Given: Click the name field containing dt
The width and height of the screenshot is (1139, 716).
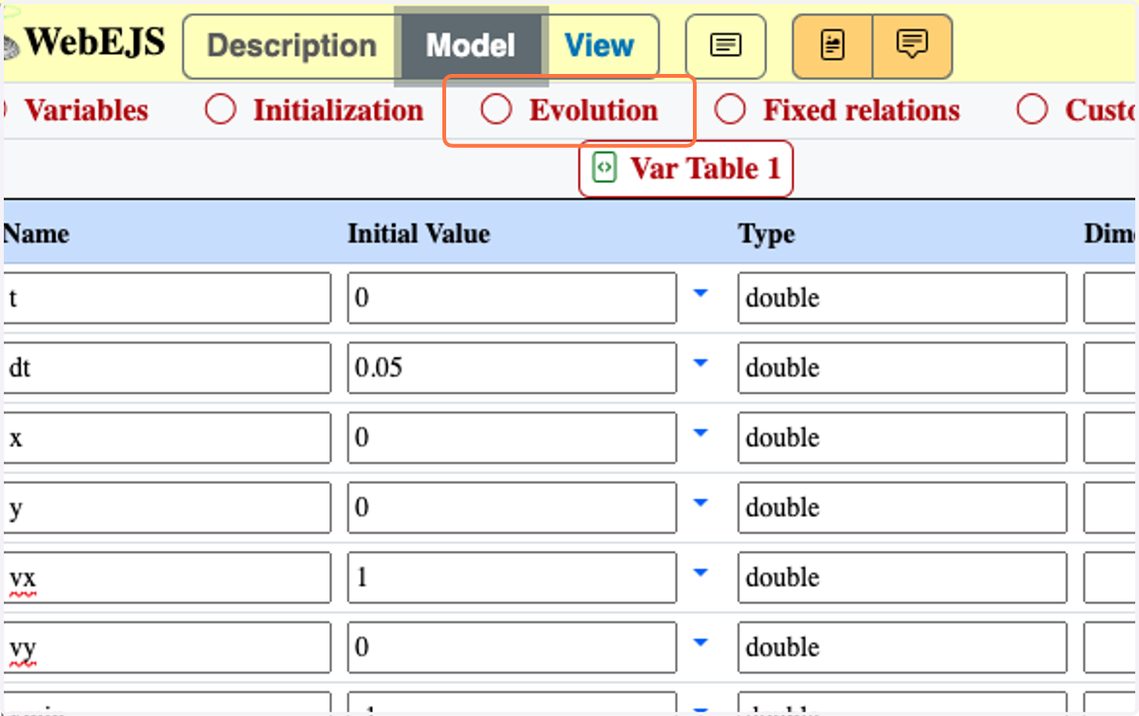Looking at the screenshot, I should coord(167,368).
